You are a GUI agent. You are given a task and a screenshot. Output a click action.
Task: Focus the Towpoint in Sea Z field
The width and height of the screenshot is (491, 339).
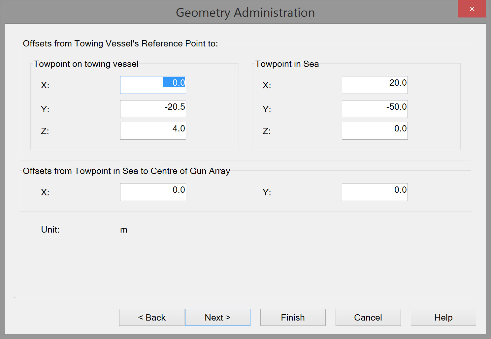(x=375, y=131)
